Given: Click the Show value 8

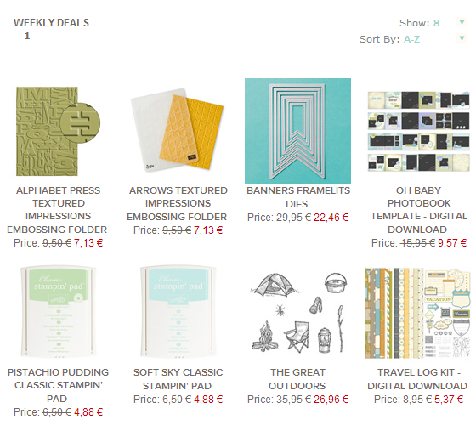Looking at the screenshot, I should click(x=437, y=23).
